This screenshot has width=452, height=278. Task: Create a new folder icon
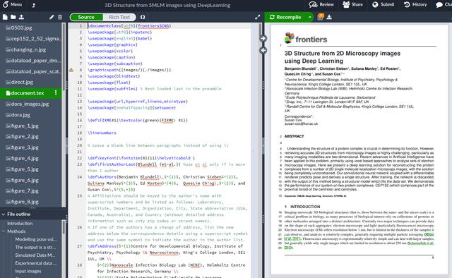(13, 17)
